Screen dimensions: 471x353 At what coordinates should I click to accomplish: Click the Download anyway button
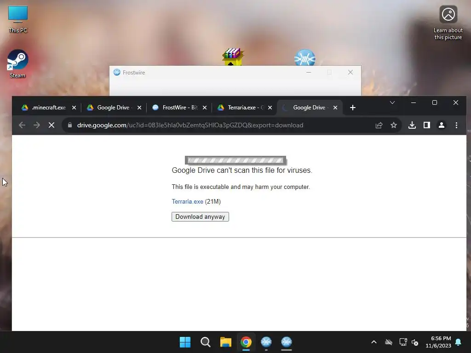200,217
